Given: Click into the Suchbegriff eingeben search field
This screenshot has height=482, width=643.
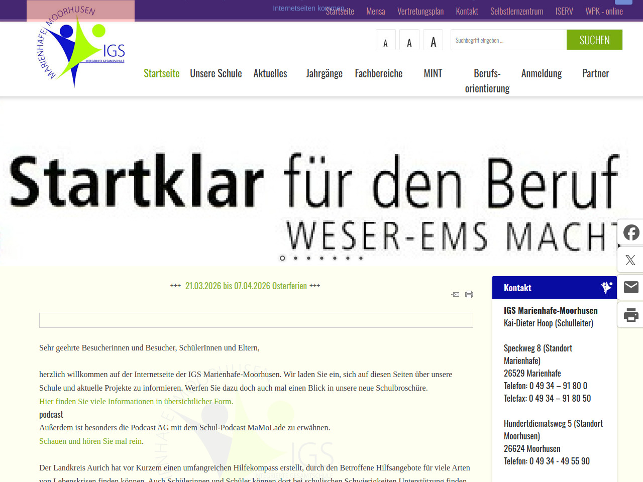Looking at the screenshot, I should 508,40.
